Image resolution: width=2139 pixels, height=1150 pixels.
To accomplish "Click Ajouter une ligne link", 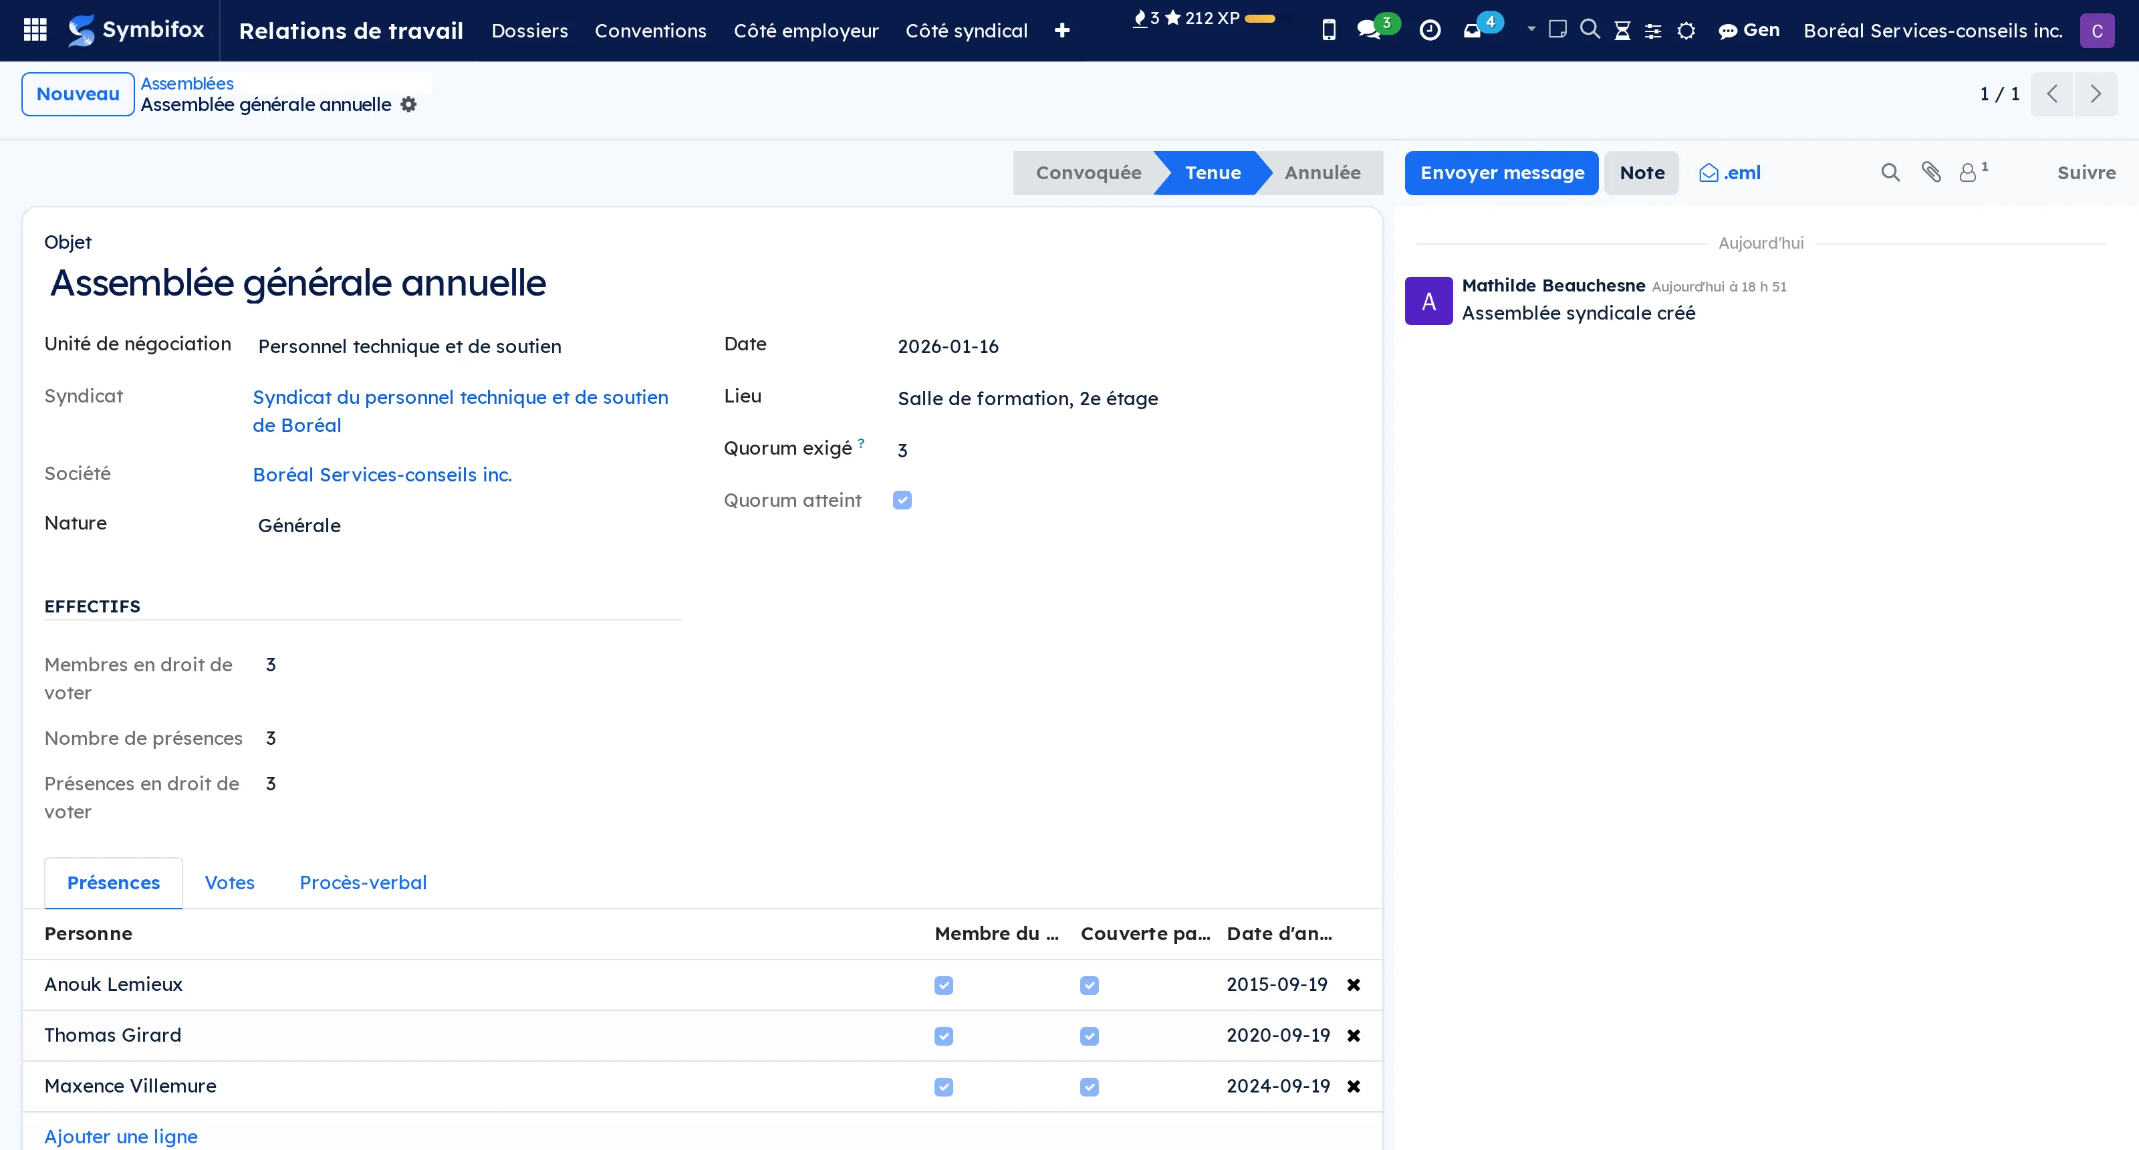I will (120, 1136).
